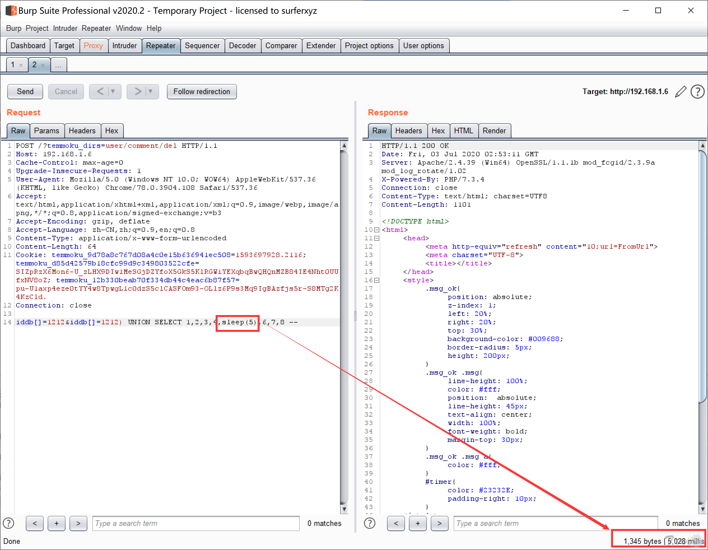Screen dimensions: 708x550
Task: Open the forward history dropdown arrow
Action: click(x=151, y=92)
